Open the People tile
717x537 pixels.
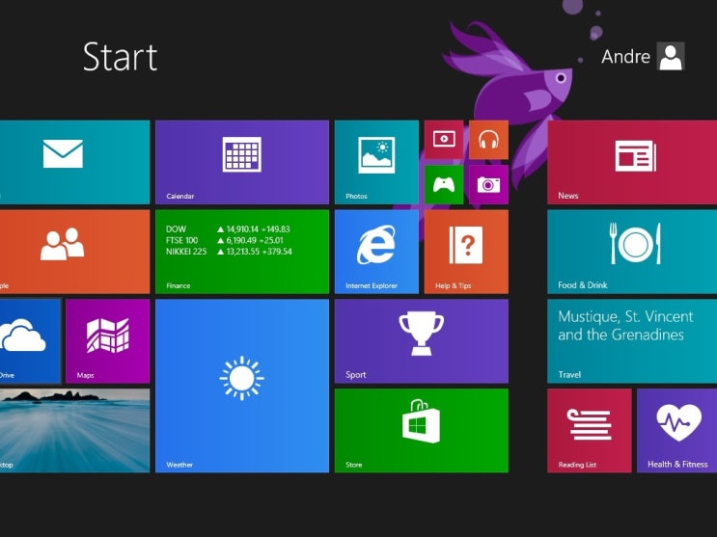(x=74, y=252)
